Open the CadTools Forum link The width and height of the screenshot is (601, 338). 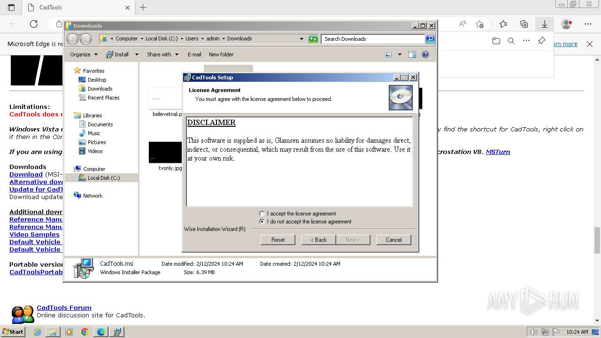click(x=64, y=308)
